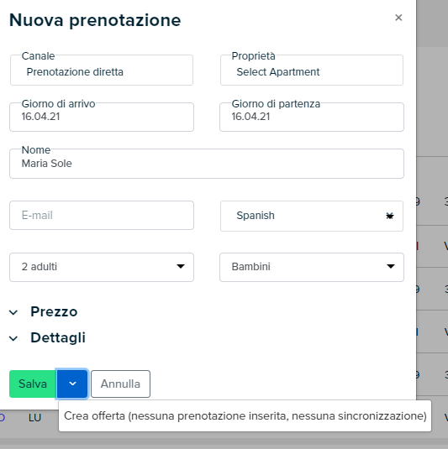Open the 2 adulti dropdown
Image resolution: width=448 pixels, height=449 pixels.
tap(102, 267)
